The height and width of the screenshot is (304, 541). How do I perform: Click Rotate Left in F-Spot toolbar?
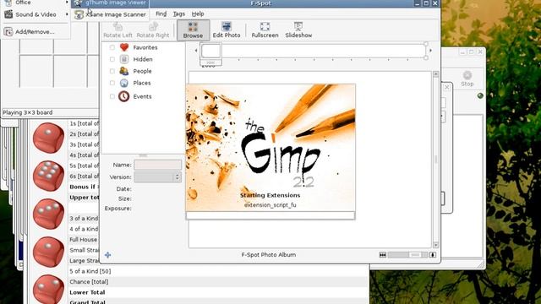(117, 30)
